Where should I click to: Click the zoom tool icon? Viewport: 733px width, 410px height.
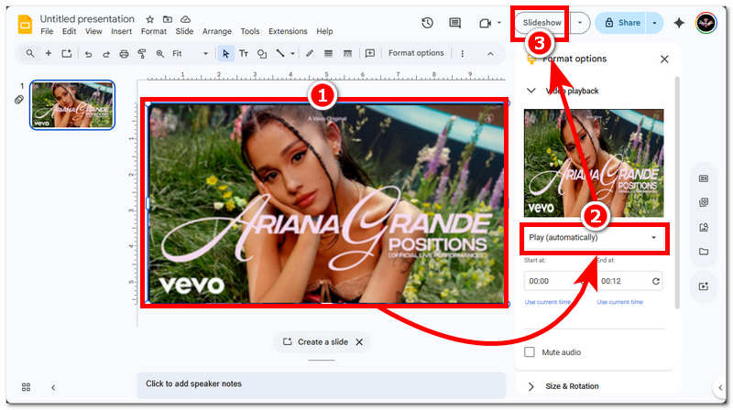pos(159,54)
